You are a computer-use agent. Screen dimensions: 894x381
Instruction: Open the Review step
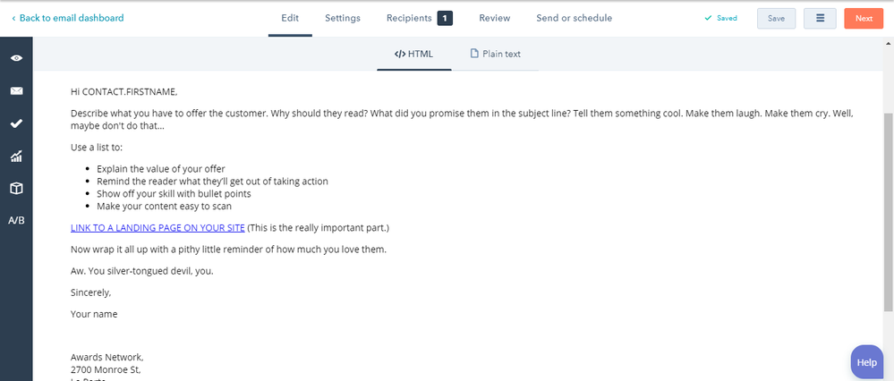click(494, 18)
